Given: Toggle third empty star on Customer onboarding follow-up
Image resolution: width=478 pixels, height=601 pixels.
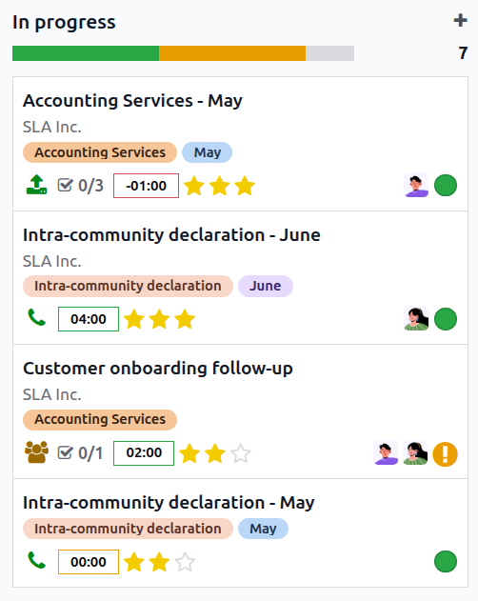Looking at the screenshot, I should [x=241, y=453].
